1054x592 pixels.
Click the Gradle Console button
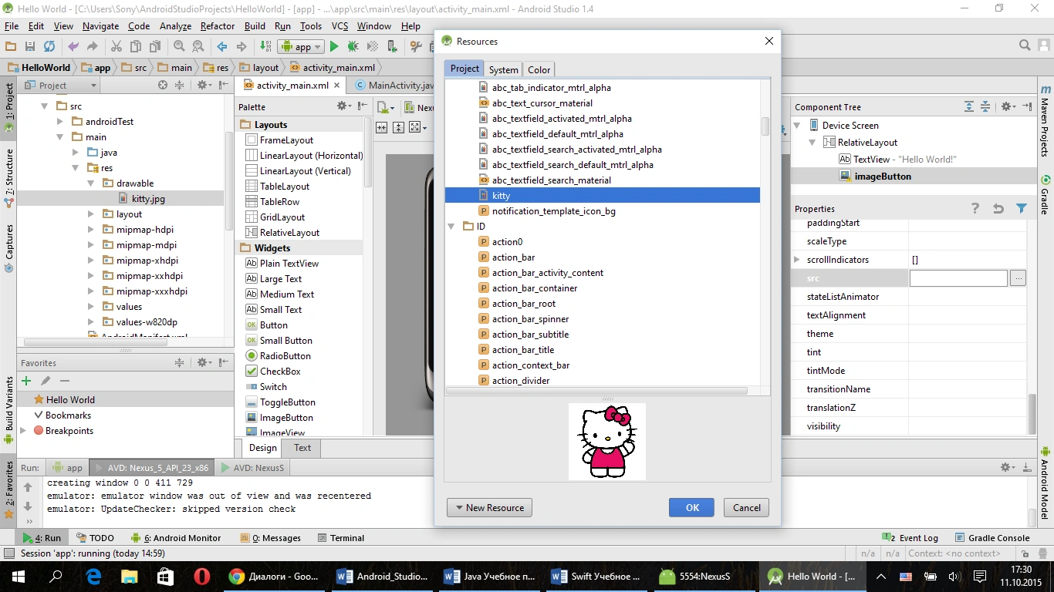click(x=992, y=538)
